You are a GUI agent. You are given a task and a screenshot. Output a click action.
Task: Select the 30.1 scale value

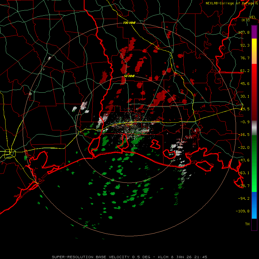coord(245,96)
